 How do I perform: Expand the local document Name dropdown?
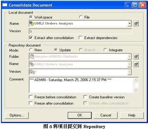click(129, 23)
